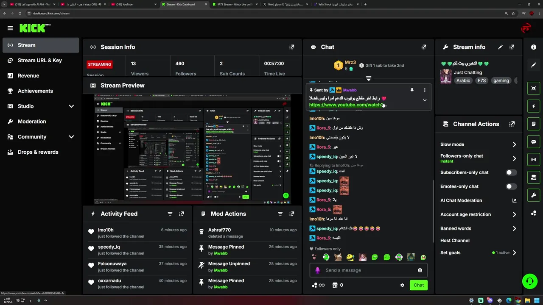Open the chat settings gear icon
This screenshot has width=543, height=305.
(x=402, y=285)
